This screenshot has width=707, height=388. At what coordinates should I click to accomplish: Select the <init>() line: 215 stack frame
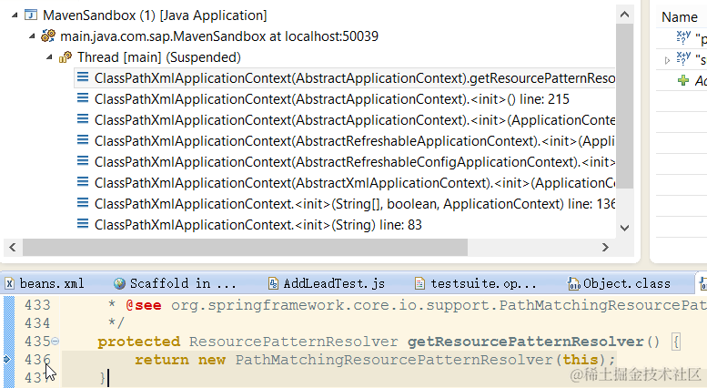(x=331, y=98)
